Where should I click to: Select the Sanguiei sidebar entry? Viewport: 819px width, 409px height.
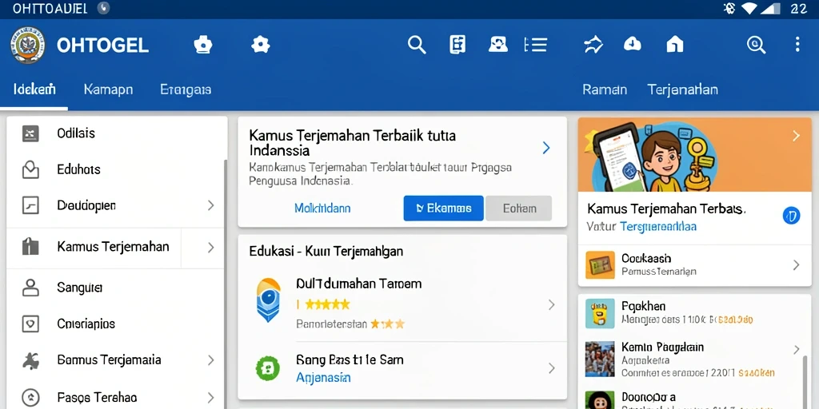115,288
